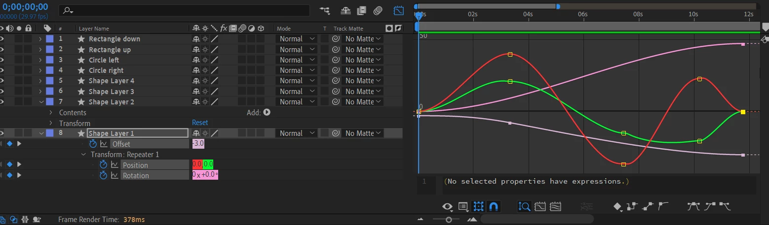
Task: Click label color swatch of Shape Layer 1
Action: (x=49, y=133)
